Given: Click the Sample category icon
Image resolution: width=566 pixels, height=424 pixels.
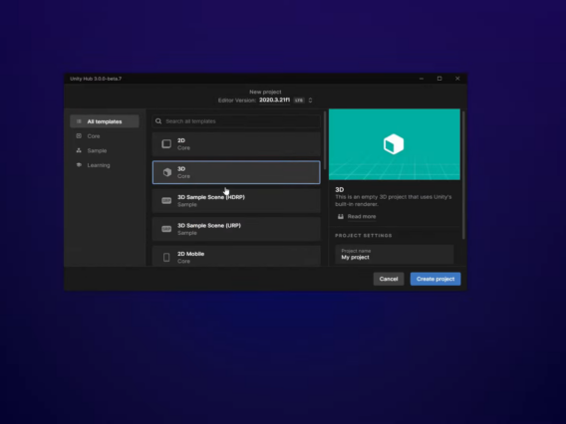Looking at the screenshot, I should click(79, 150).
